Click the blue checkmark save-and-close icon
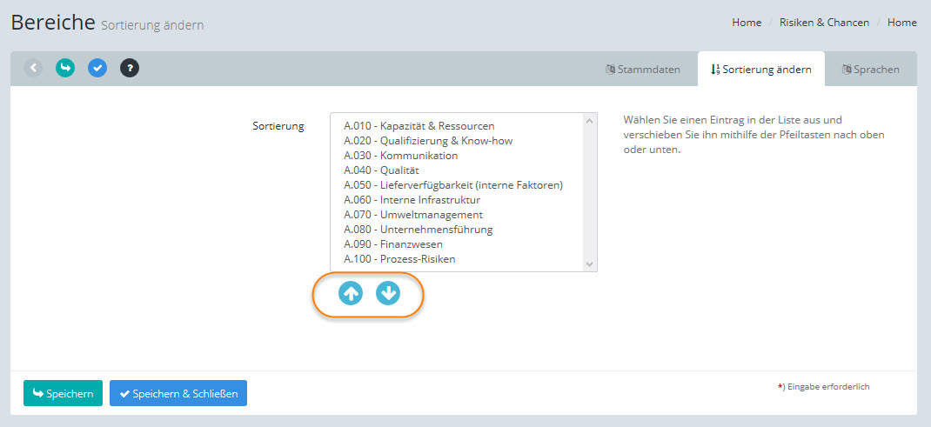This screenshot has width=931, height=427. click(x=97, y=68)
